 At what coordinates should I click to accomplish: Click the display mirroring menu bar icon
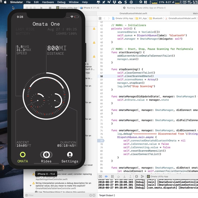pos(98,2)
